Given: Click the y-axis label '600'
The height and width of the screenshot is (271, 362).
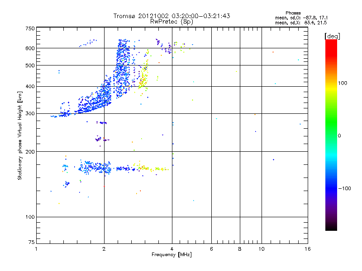Looking at the screenshot, I should [x=30, y=48].
